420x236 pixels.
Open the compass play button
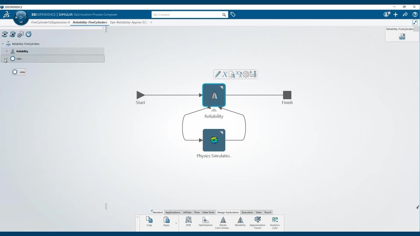point(21,17)
